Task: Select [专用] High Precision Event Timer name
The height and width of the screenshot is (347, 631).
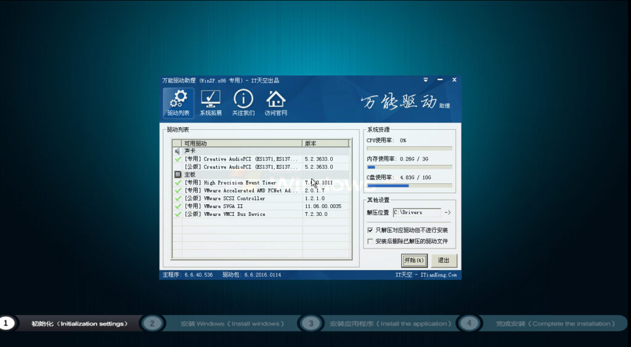Action: [x=230, y=183]
